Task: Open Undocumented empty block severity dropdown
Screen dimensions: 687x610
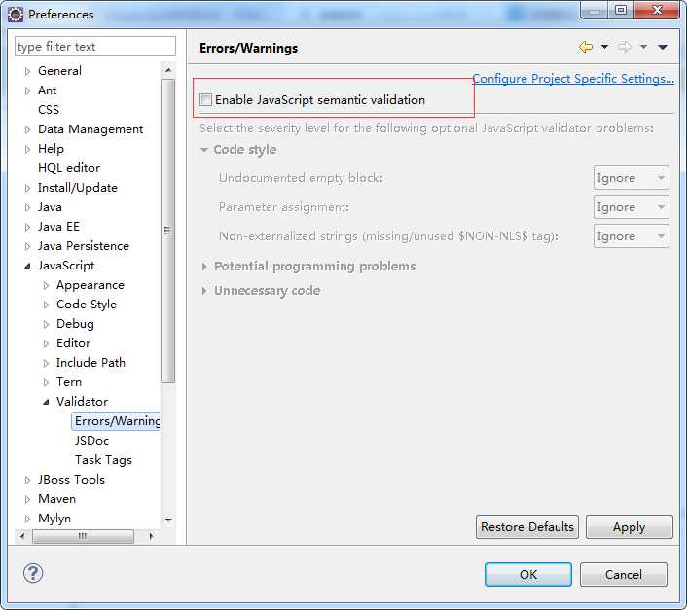Action: coord(631,178)
